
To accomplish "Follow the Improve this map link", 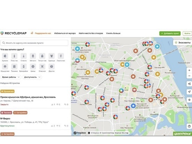I will point(121,133).
